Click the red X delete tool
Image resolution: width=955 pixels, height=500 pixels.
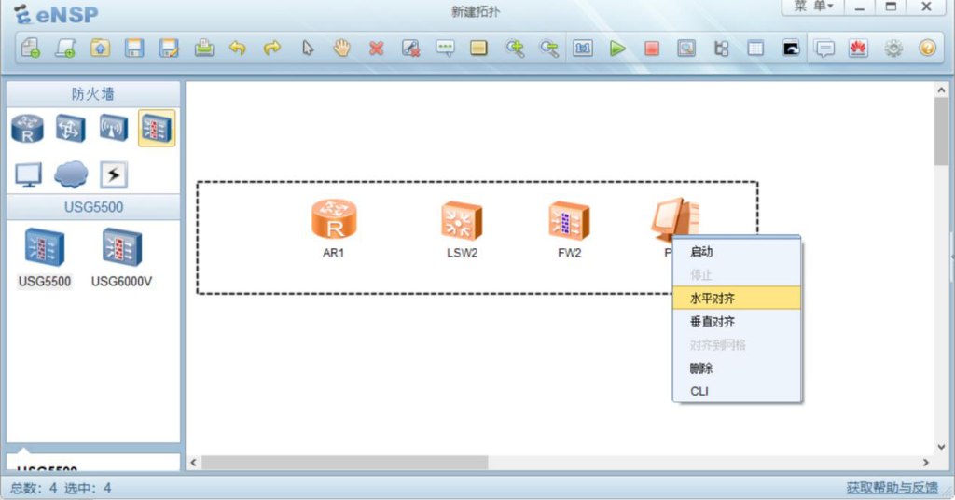[x=377, y=49]
